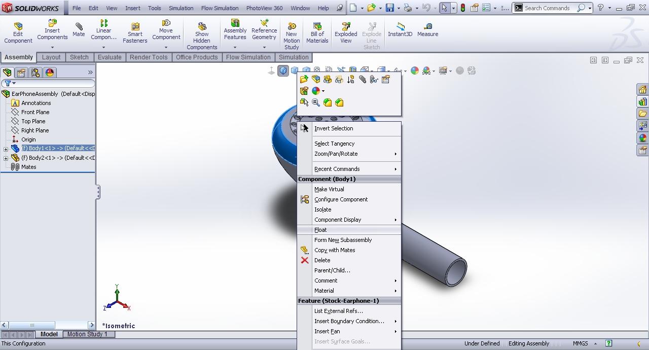Select Make Virtual menu entry
This screenshot has width=649, height=350.
click(349, 189)
